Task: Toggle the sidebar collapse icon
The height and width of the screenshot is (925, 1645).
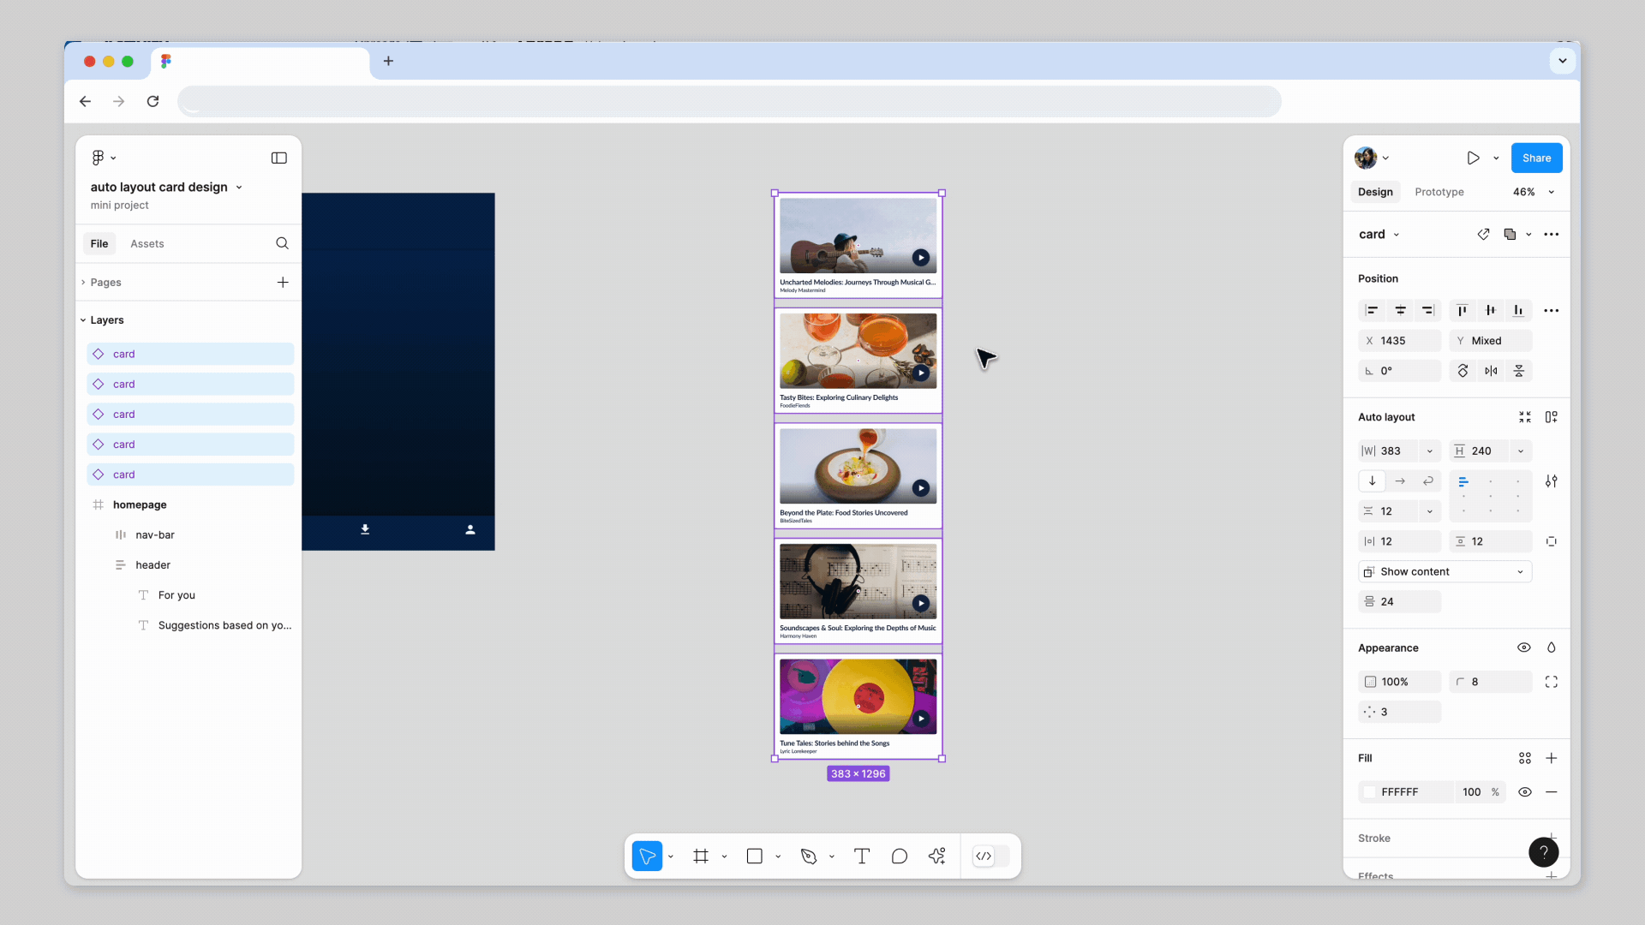Action: (x=279, y=158)
